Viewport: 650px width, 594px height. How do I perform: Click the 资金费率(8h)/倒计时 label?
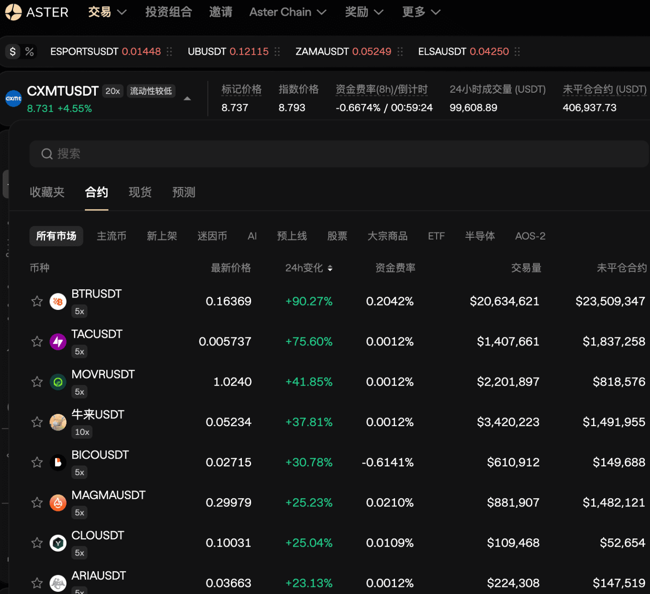click(x=381, y=90)
